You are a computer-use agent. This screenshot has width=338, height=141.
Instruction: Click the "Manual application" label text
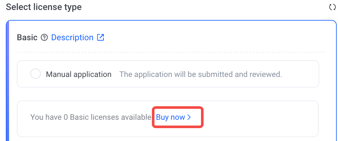pyautogui.click(x=79, y=74)
